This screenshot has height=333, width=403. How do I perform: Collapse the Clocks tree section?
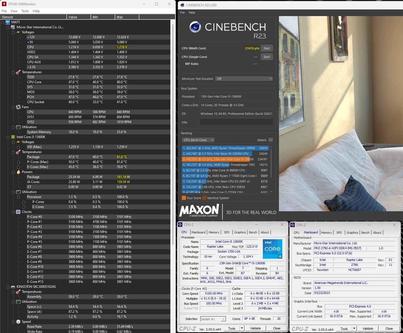(x=13, y=212)
